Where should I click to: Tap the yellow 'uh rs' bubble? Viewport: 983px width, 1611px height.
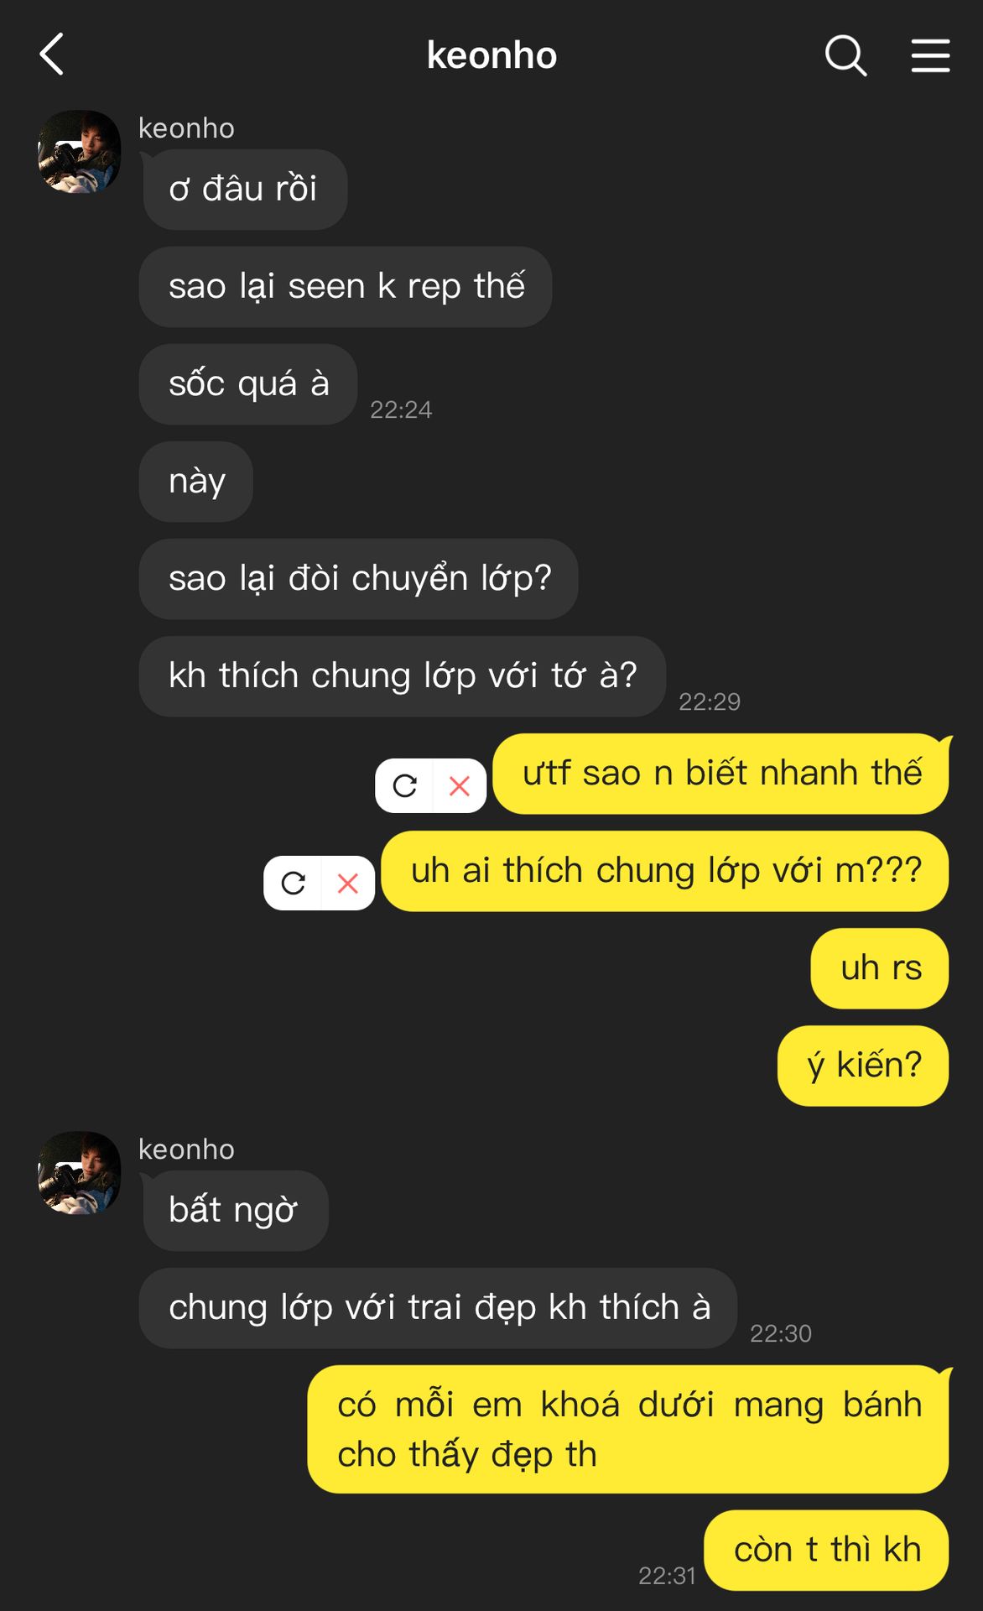point(880,968)
